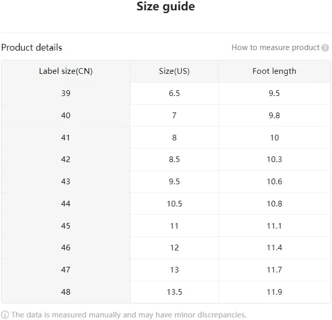332x320 pixels.
Task: Click the Size guide title
Action: pos(166,7)
